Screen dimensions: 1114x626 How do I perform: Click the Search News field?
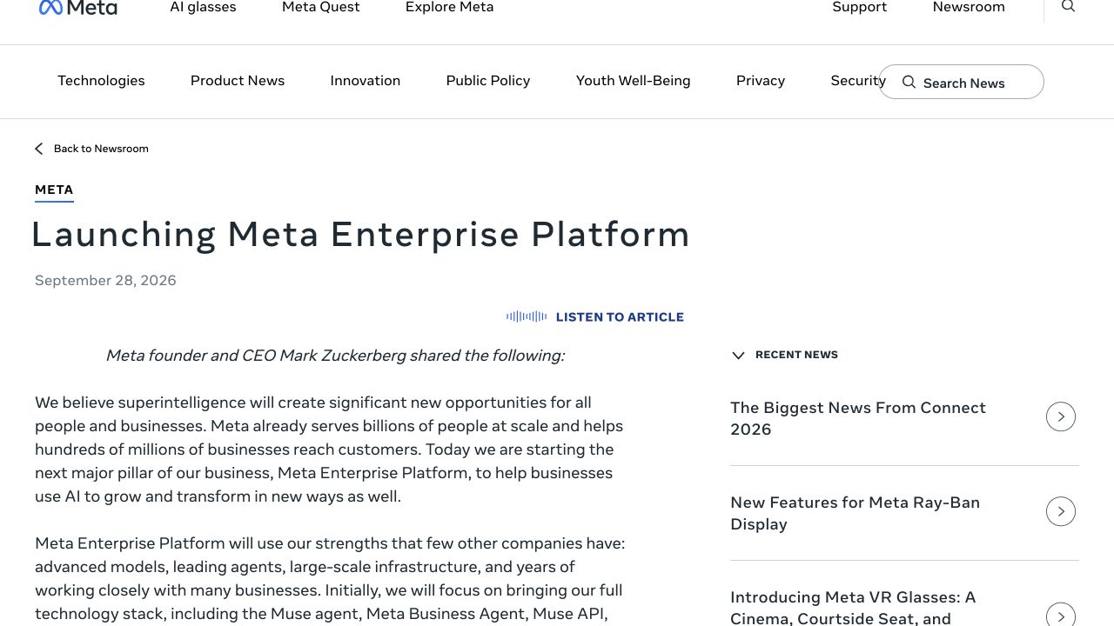coord(961,82)
